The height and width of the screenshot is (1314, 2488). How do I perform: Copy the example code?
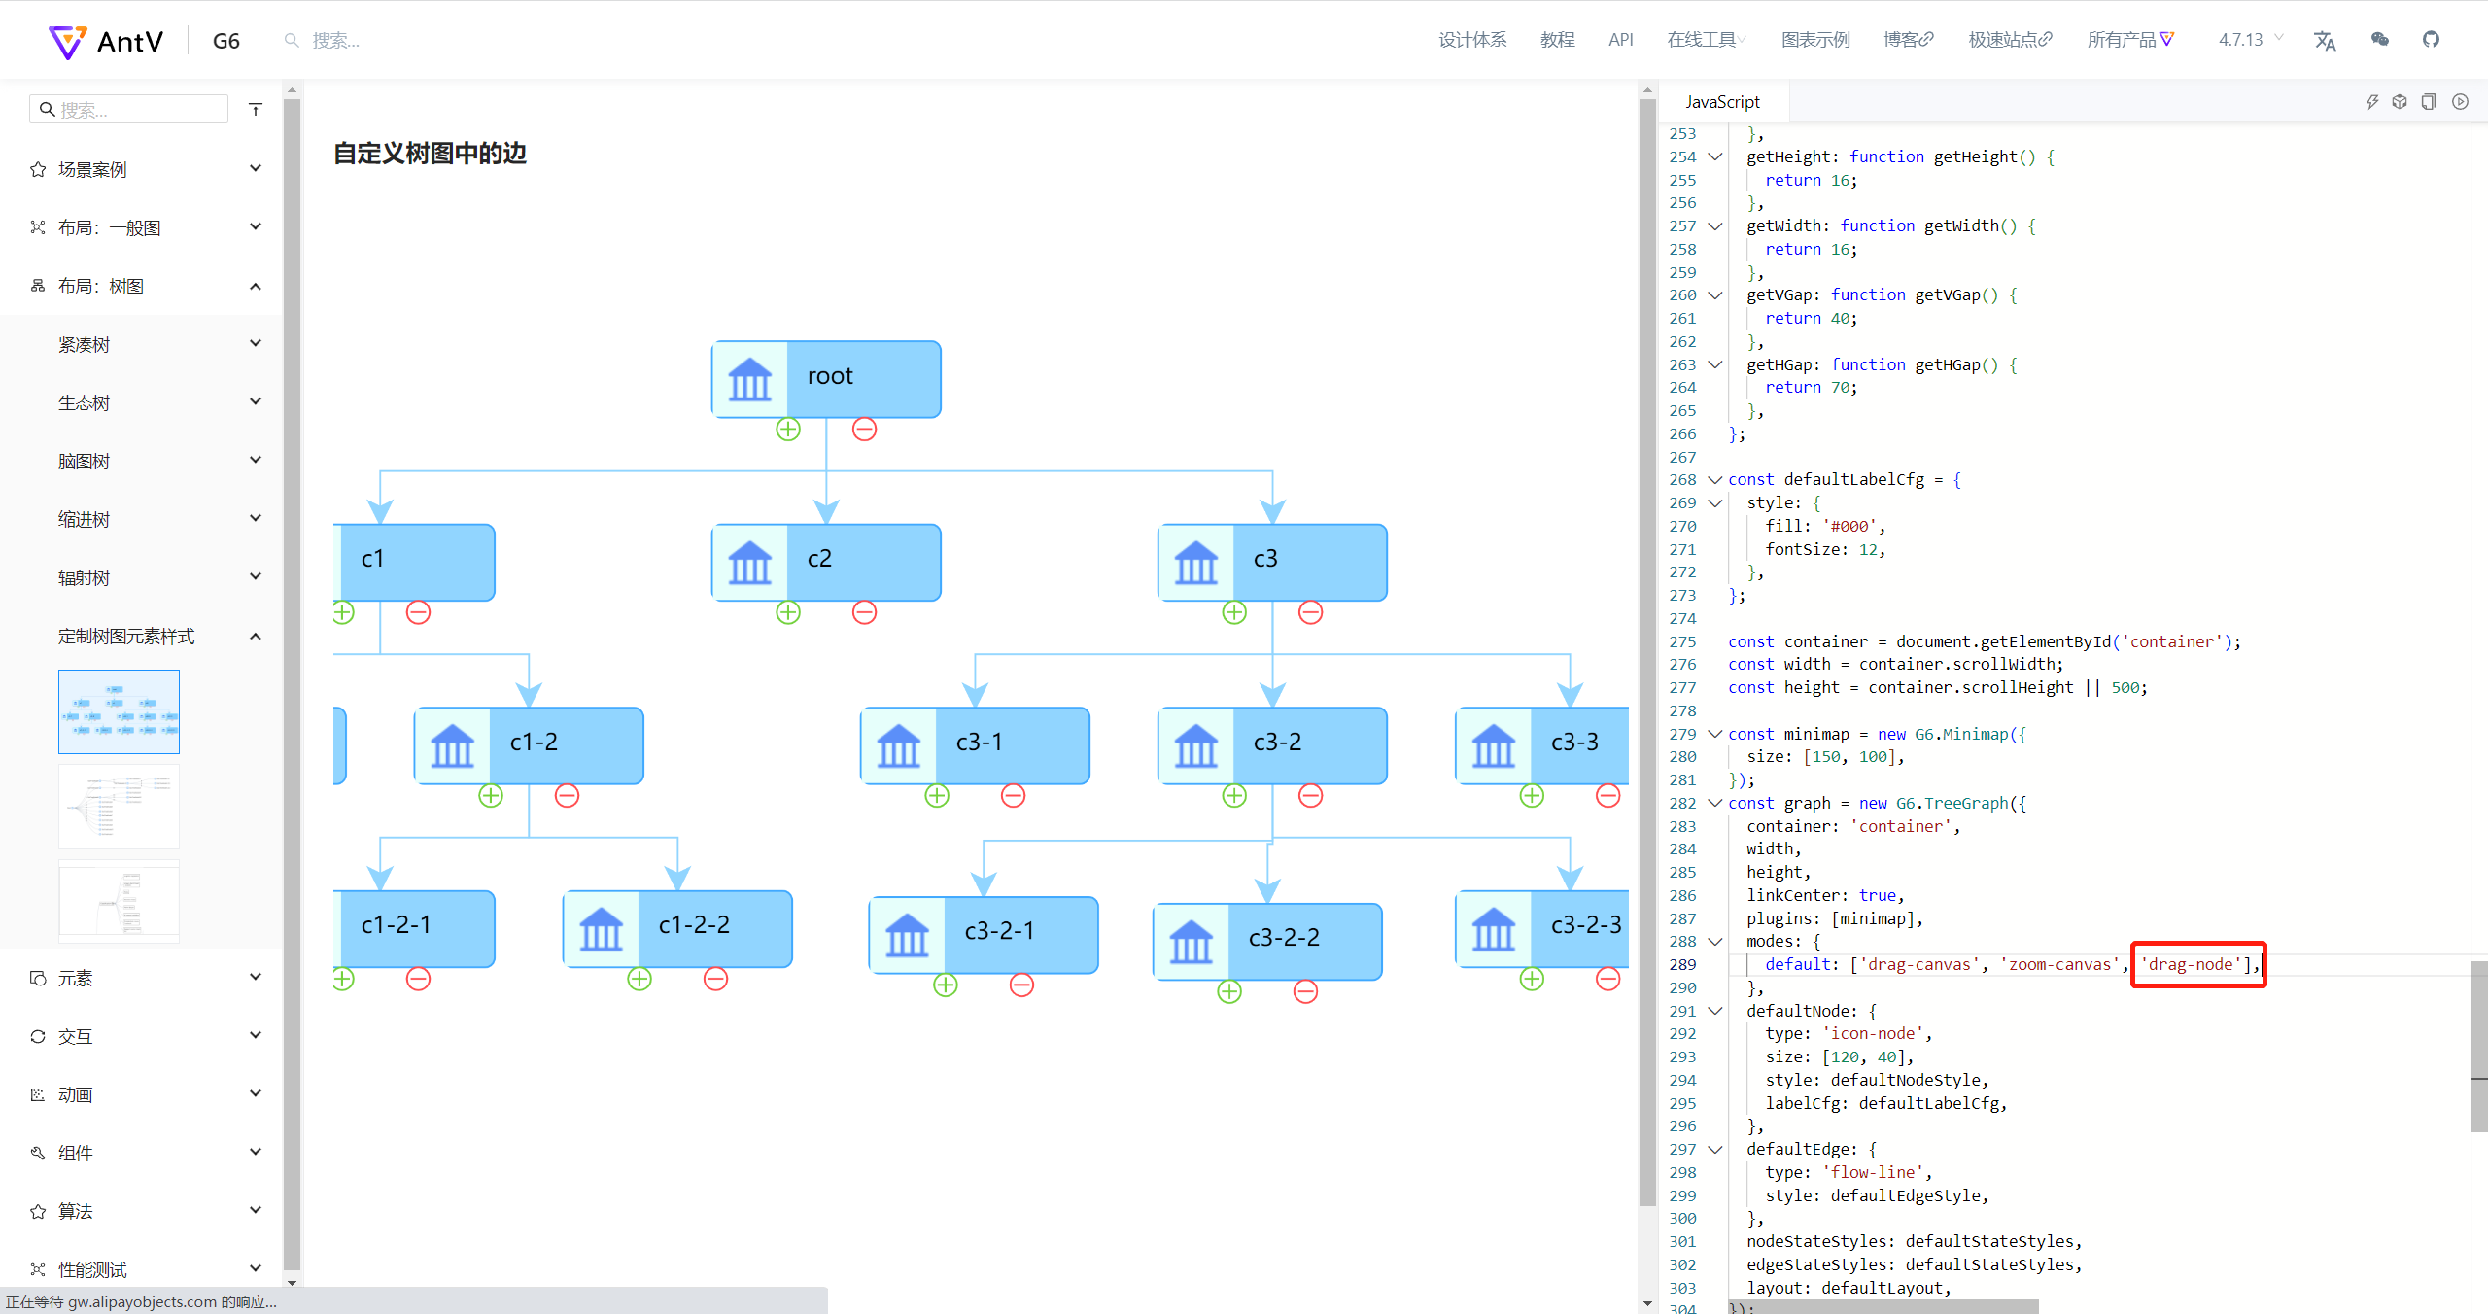click(x=2427, y=100)
